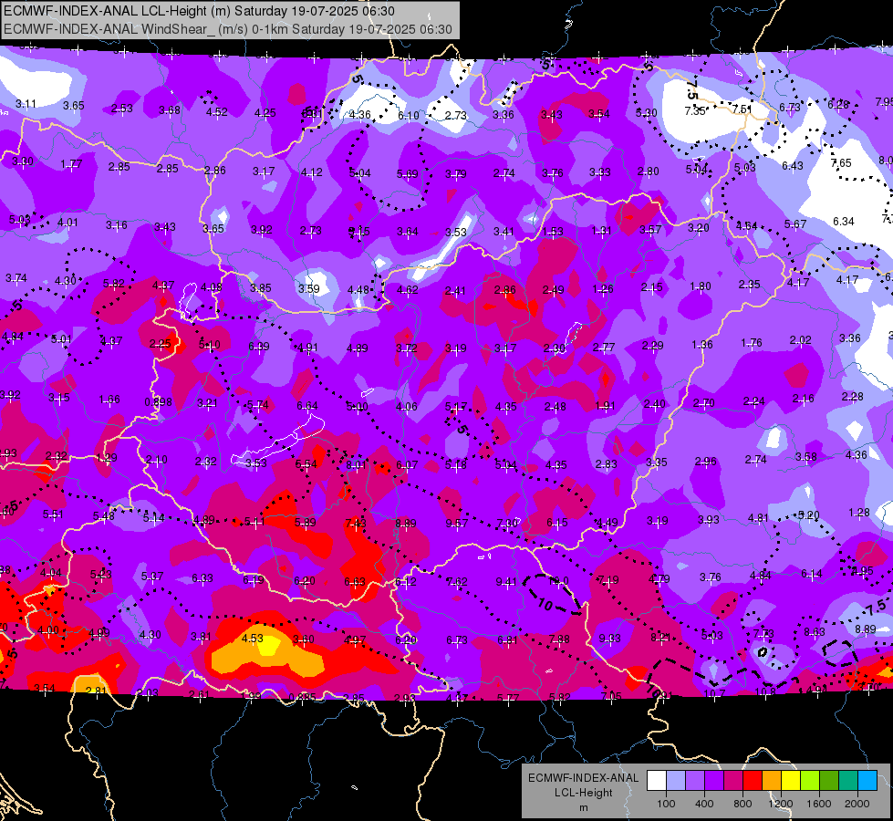Click the wind shear value 6.39
The width and height of the screenshot is (893, 821).
click(x=258, y=346)
